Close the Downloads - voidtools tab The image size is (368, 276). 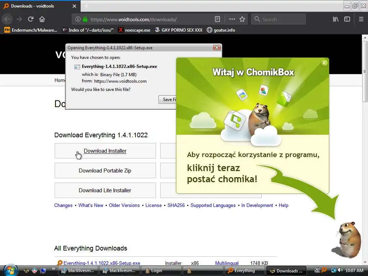pyautogui.click(x=74, y=6)
